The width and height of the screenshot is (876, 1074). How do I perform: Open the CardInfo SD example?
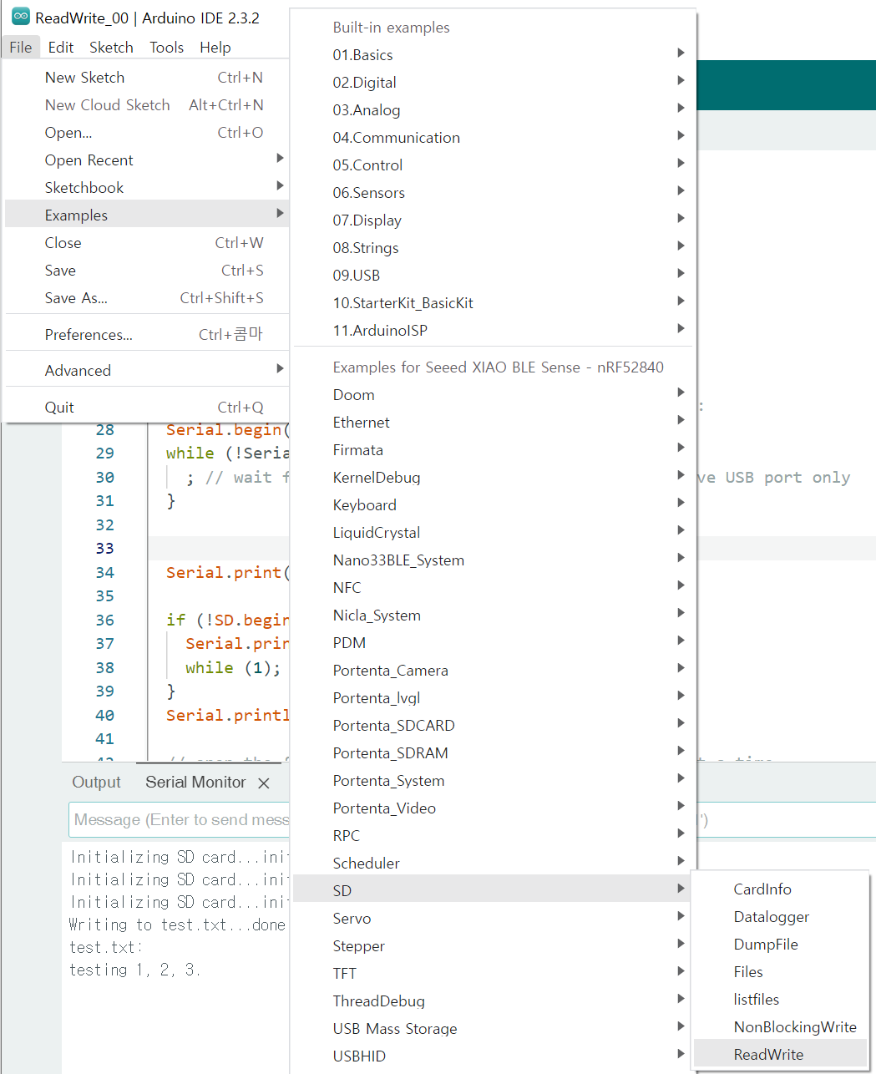(780, 889)
